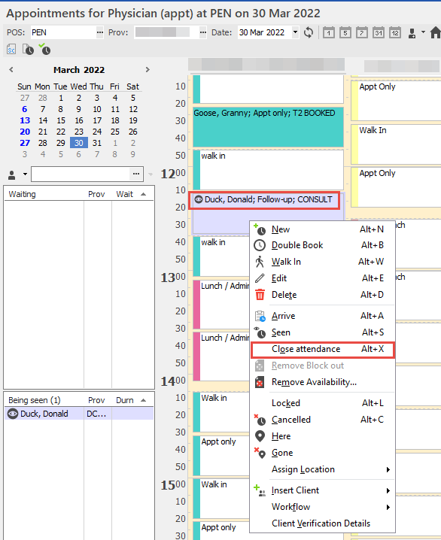Image resolution: width=441 pixels, height=540 pixels.
Task: Go to next month in calendar
Action: 148,69
